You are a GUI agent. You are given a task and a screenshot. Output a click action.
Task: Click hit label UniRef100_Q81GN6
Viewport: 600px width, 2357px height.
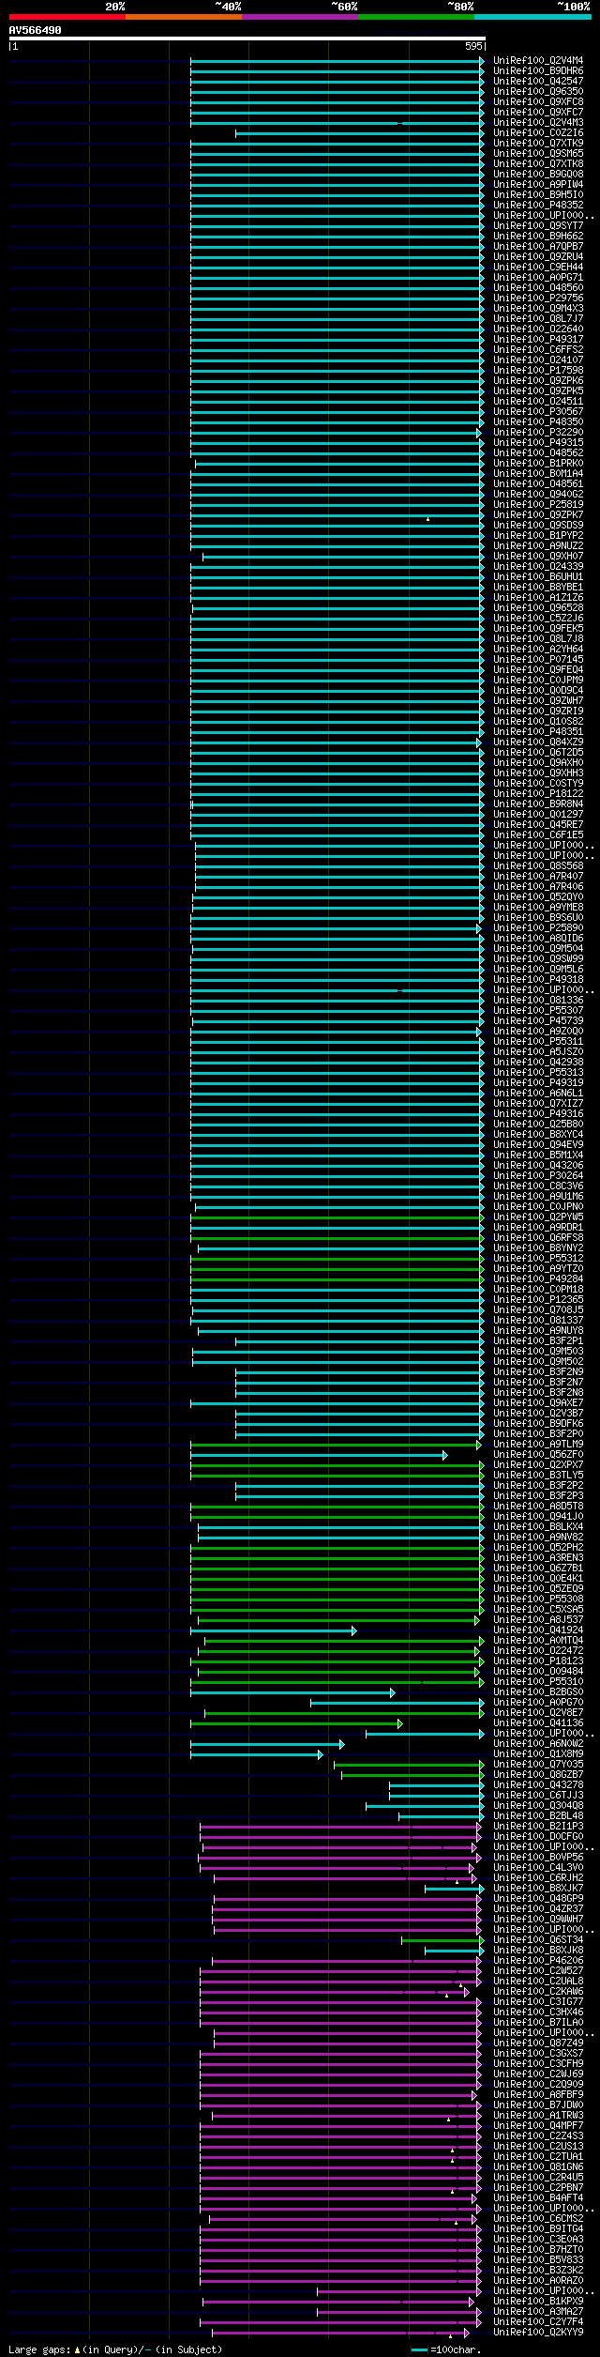538,2167
